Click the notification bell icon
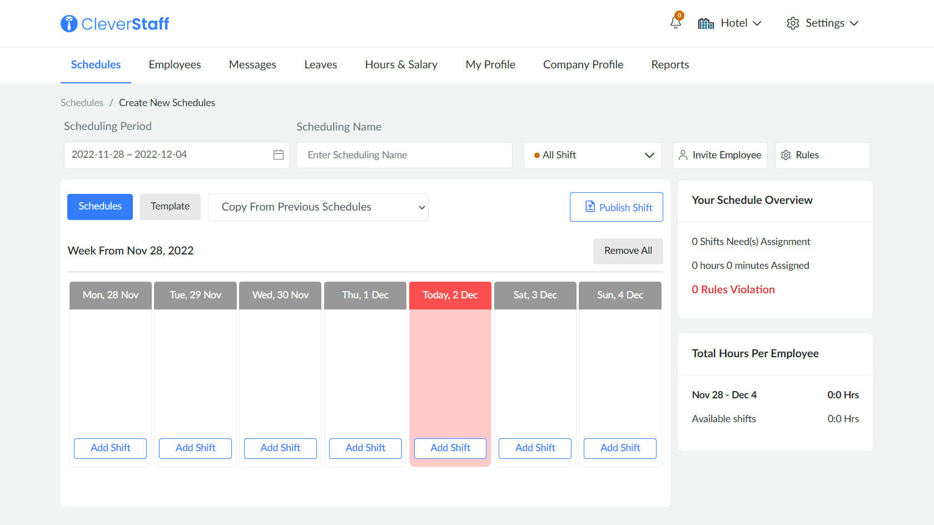 (x=675, y=23)
